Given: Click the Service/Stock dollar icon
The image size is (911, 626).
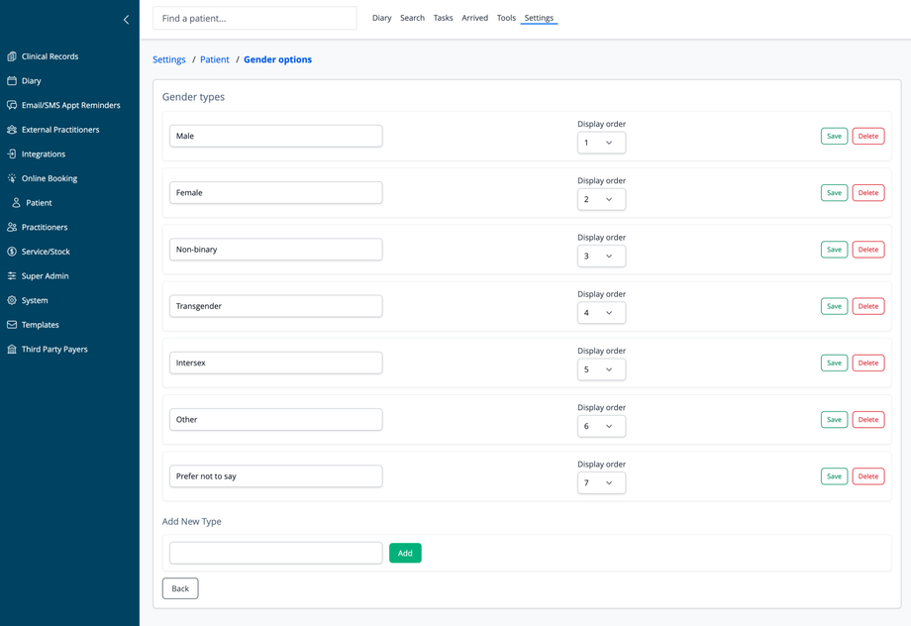Looking at the screenshot, I should pyautogui.click(x=12, y=252).
